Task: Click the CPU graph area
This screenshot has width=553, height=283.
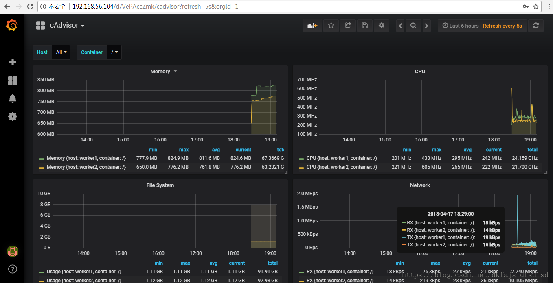Action: click(x=428, y=107)
